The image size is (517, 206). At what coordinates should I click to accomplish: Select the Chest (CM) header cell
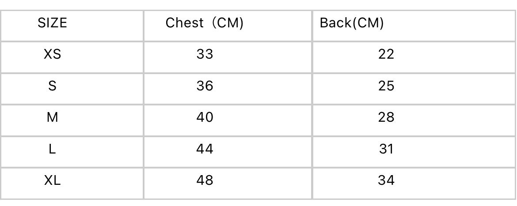point(204,23)
